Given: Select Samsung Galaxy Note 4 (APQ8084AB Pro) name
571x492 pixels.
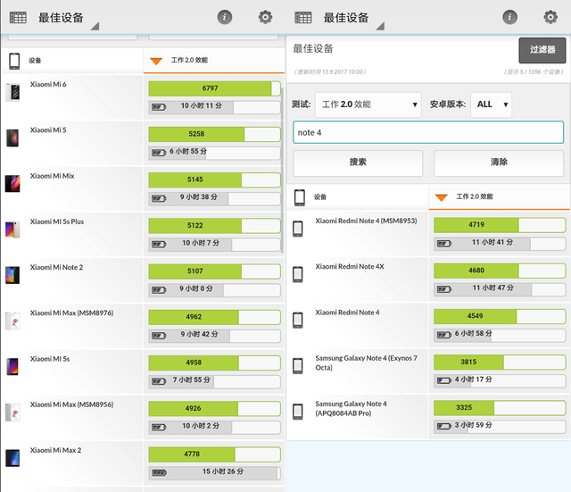Looking at the screenshot, I should (x=351, y=409).
